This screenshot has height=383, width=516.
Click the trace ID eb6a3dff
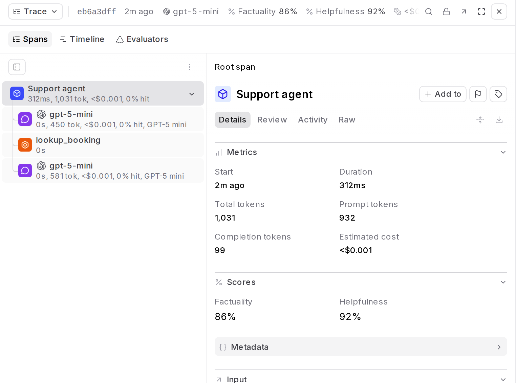pos(96,12)
